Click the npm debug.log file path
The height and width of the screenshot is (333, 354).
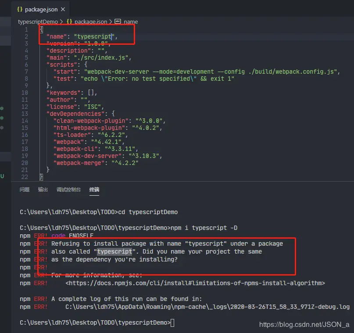click(x=207, y=307)
